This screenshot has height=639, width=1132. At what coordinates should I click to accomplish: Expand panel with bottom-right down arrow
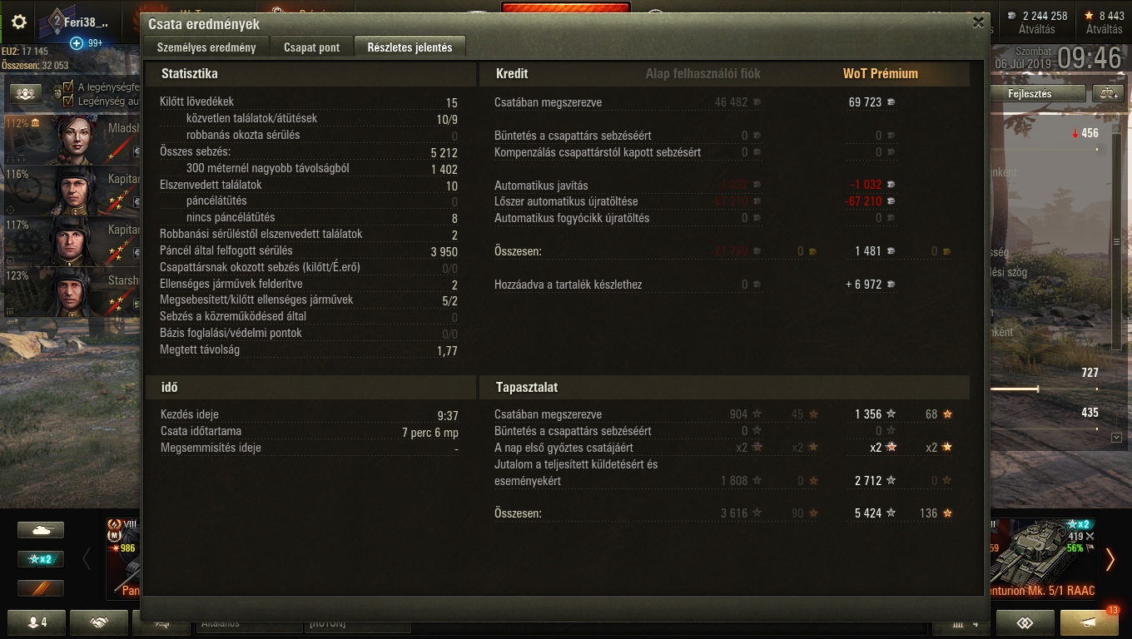point(1116,437)
